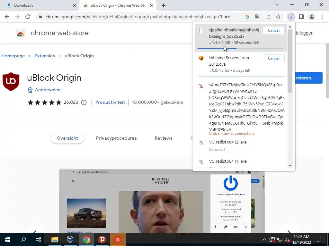Open the orange X app on taskbar
Image resolution: width=329 pixels, height=246 pixels.
point(118,240)
